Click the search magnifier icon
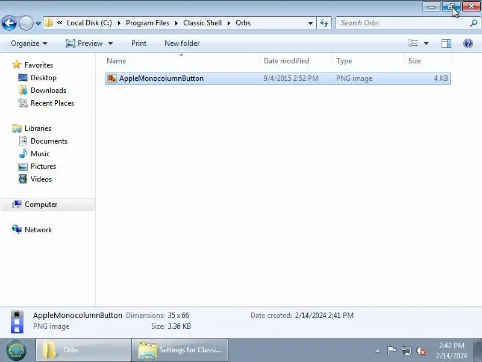 [474, 23]
